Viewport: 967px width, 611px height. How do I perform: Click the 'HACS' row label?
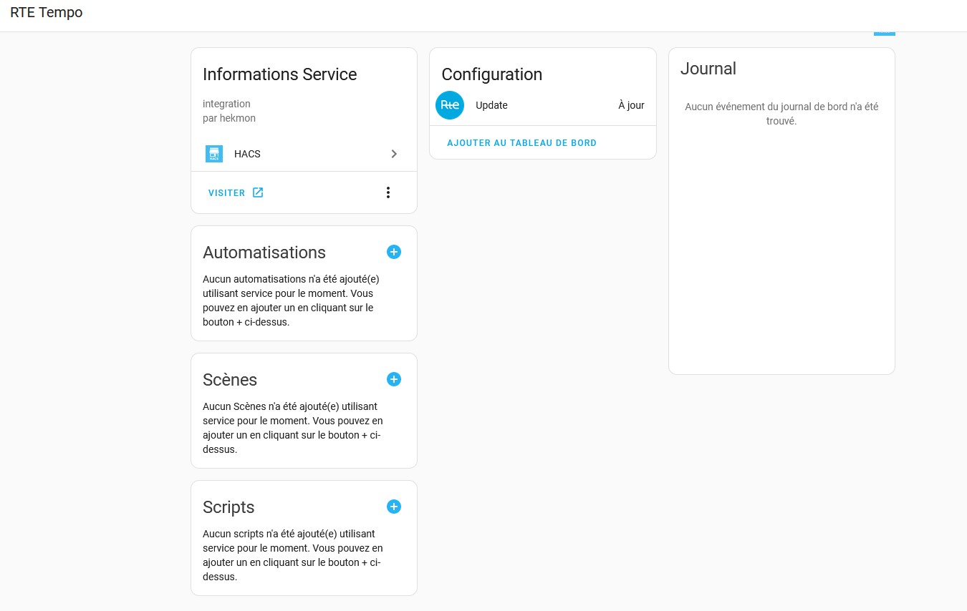[247, 154]
